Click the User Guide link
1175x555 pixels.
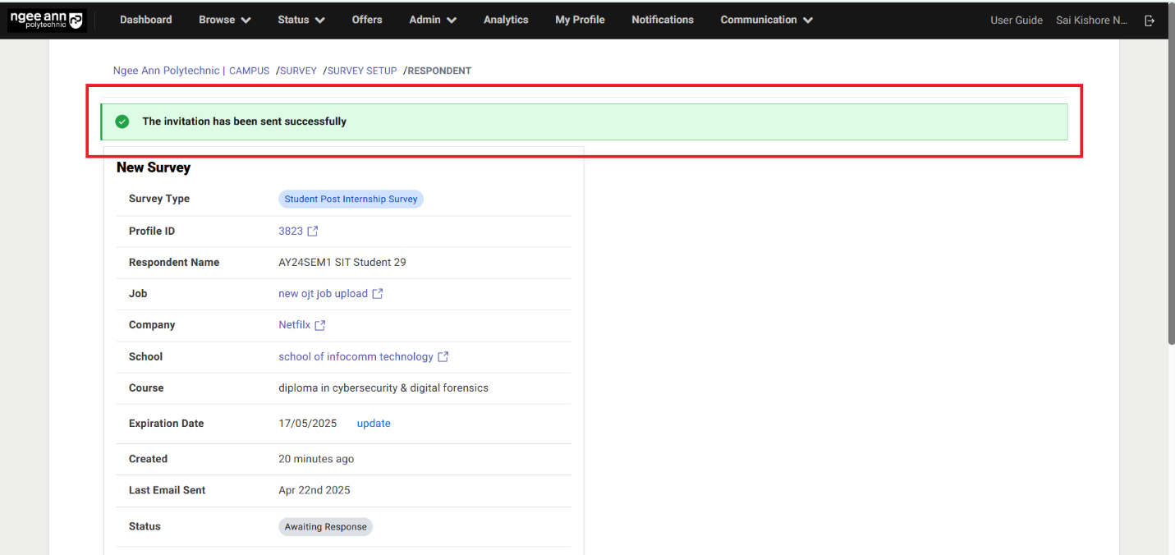point(1016,20)
